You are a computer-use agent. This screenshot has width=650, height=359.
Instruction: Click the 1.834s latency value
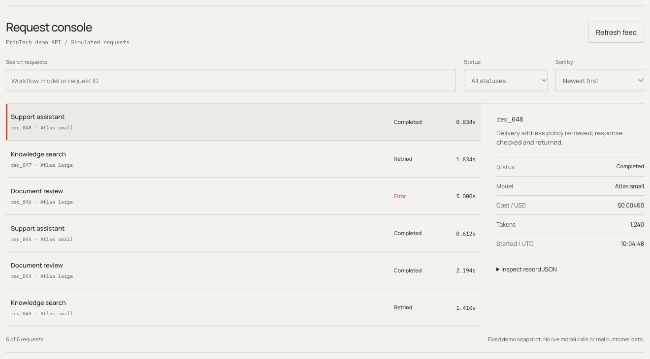tap(466, 159)
